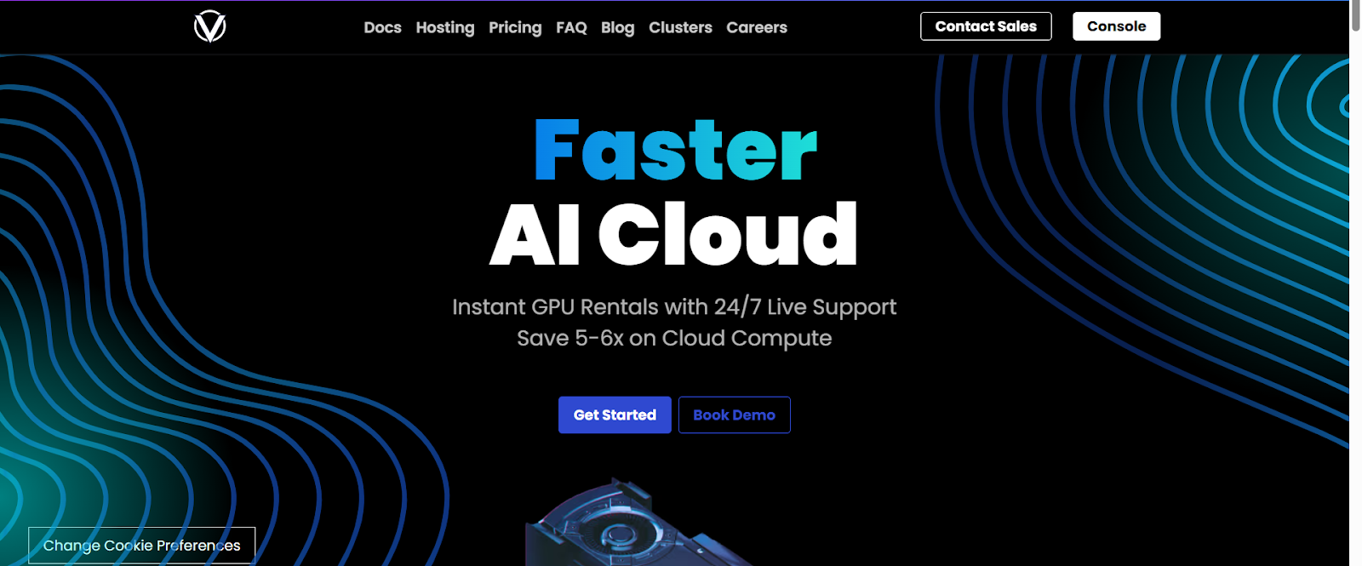Click the Book Demo button
The height and width of the screenshot is (566, 1362).
click(734, 414)
